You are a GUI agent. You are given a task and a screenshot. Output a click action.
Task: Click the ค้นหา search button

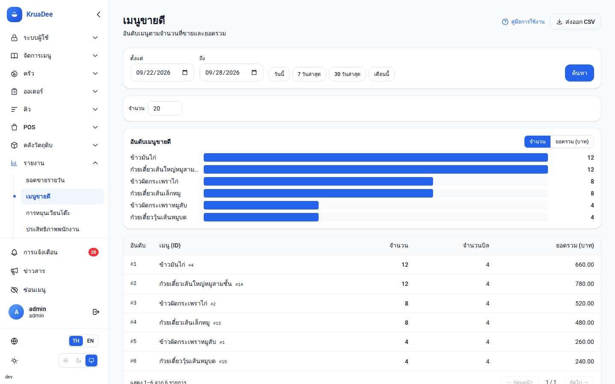click(x=579, y=73)
